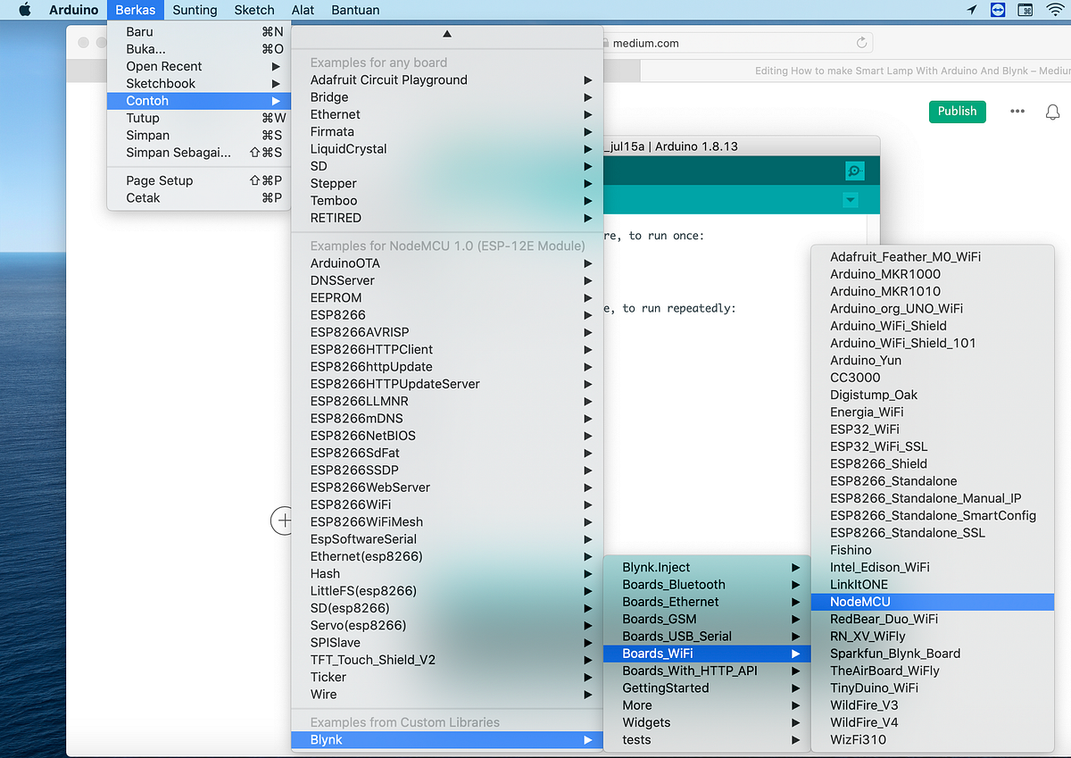
Task: Click the location arrow menu bar icon
Action: [972, 10]
